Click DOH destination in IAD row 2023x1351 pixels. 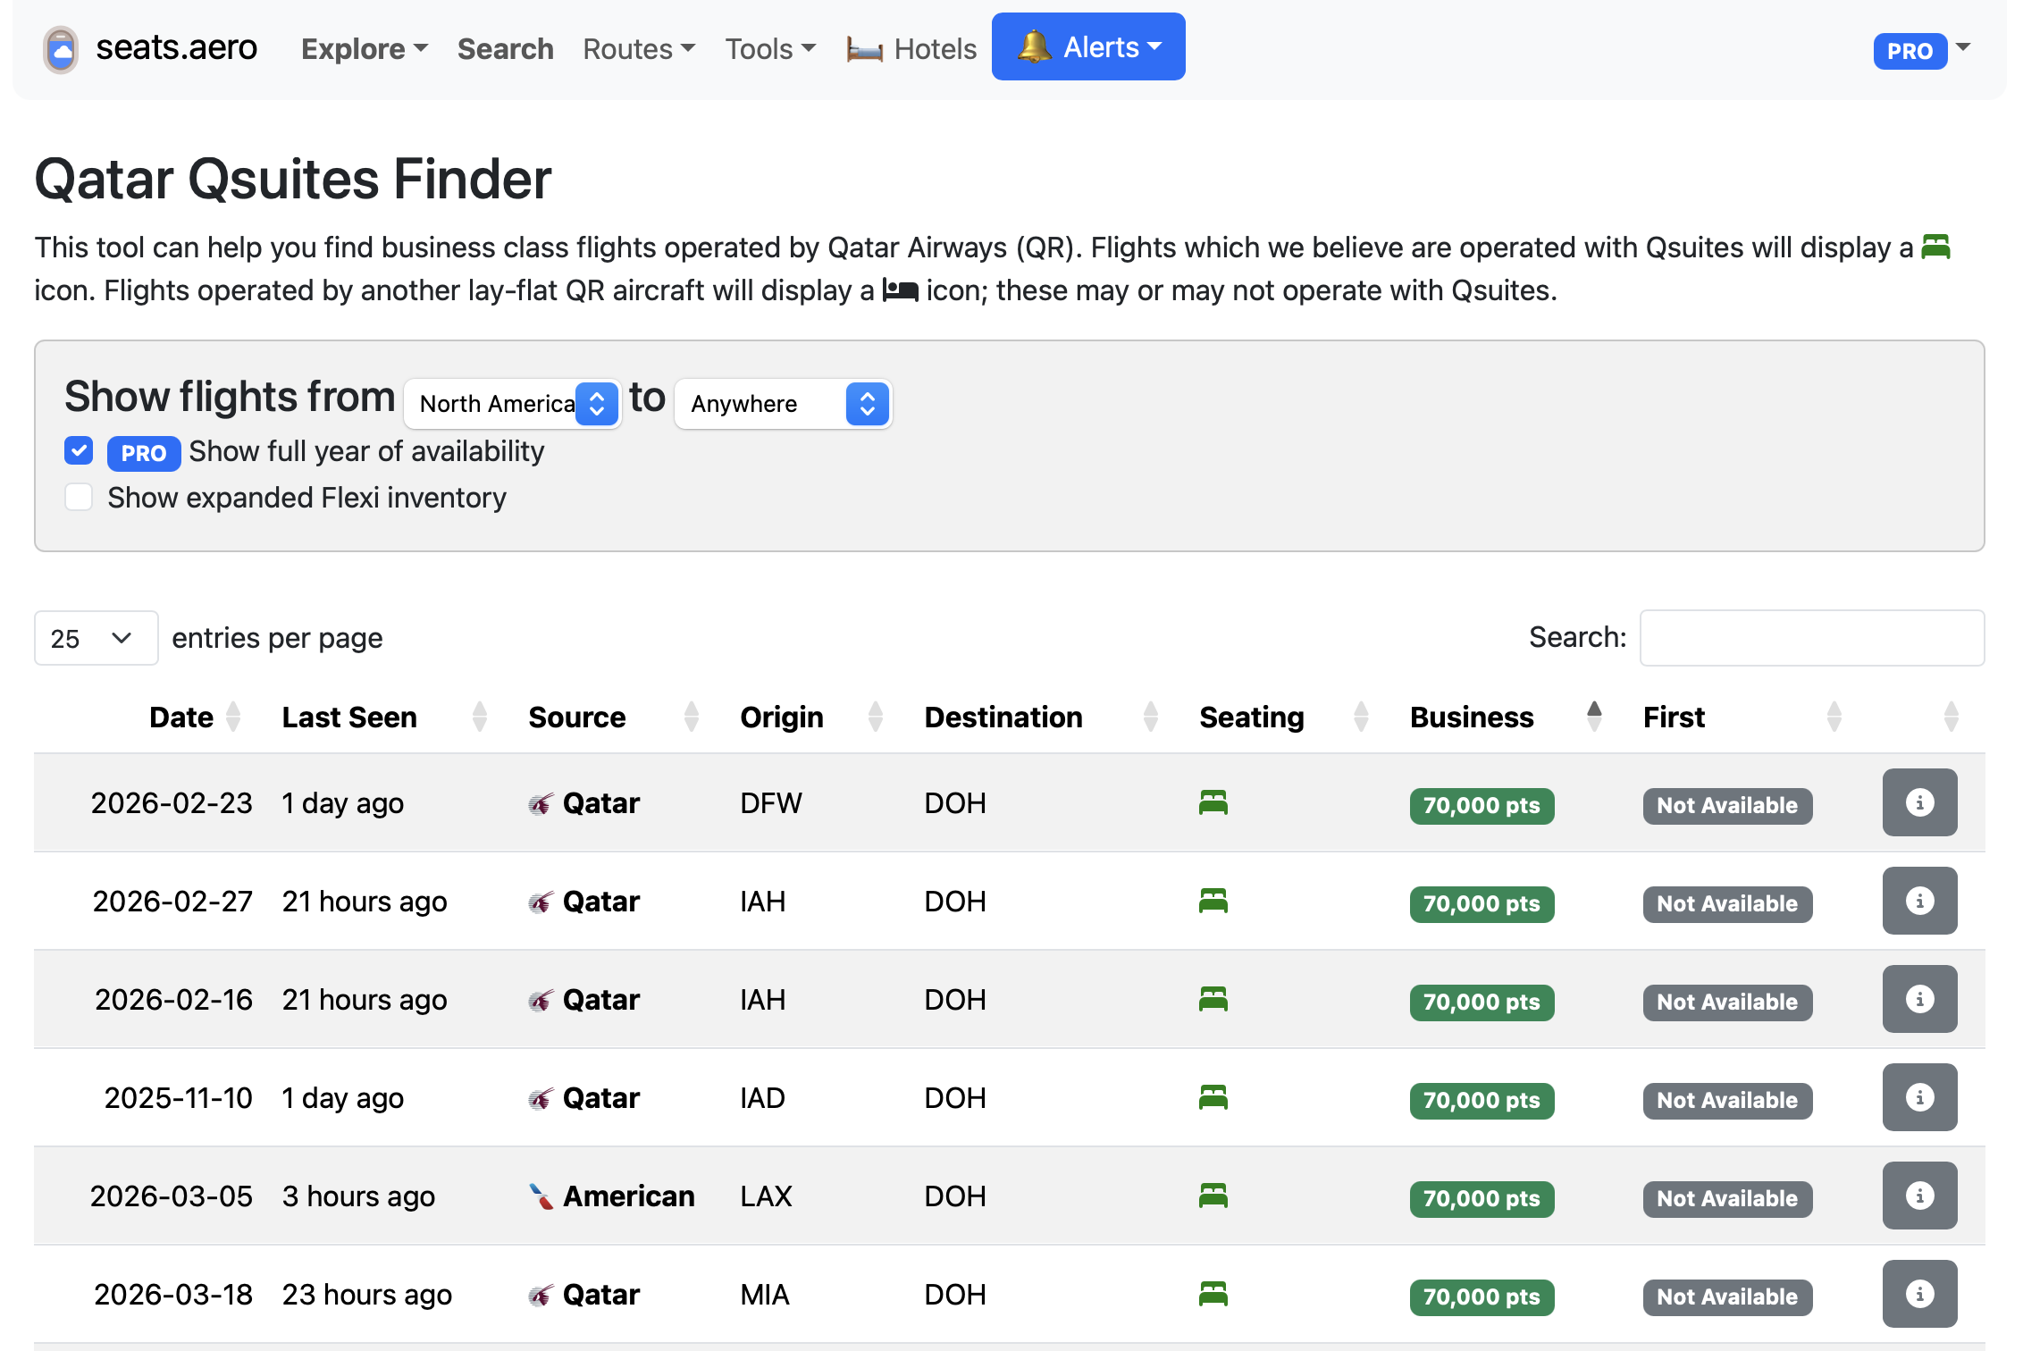click(x=955, y=1097)
